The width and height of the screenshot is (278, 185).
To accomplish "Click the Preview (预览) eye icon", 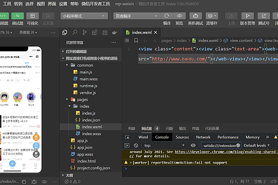I will [179, 15].
